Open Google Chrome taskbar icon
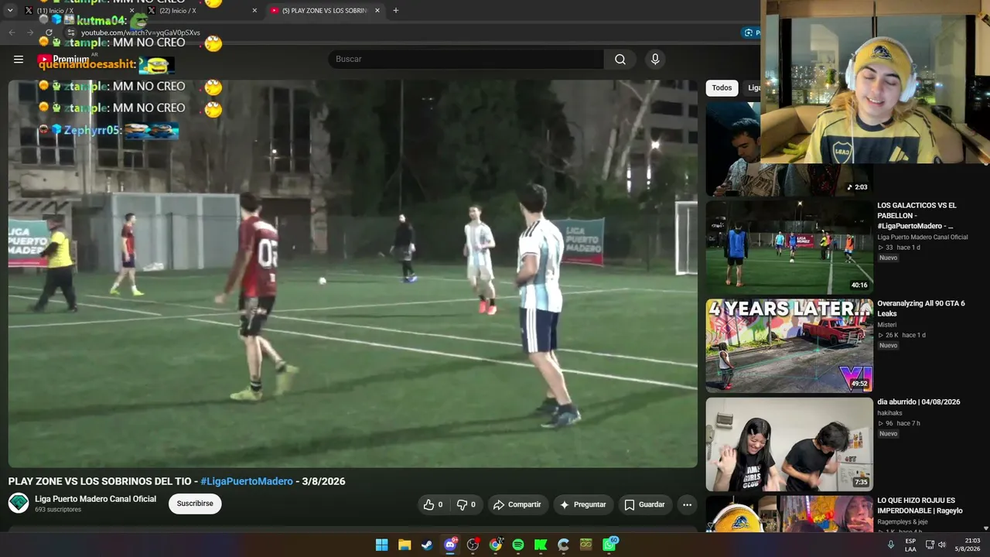This screenshot has height=557, width=990. [x=495, y=545]
